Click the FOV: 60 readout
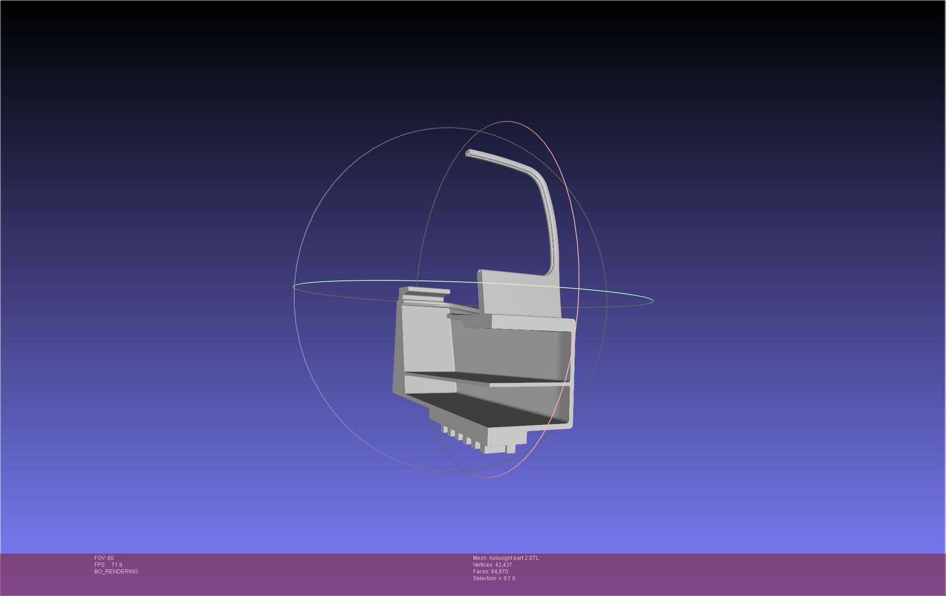 pyautogui.click(x=104, y=558)
